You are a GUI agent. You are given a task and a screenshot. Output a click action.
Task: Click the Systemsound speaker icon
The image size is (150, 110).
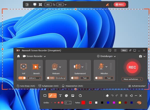point(77,67)
